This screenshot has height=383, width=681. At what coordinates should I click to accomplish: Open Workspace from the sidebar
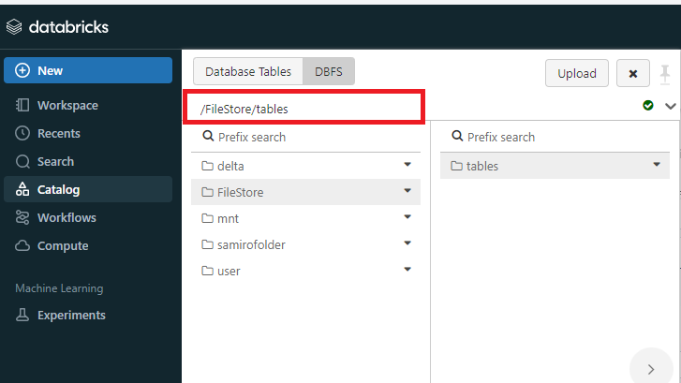(x=67, y=106)
